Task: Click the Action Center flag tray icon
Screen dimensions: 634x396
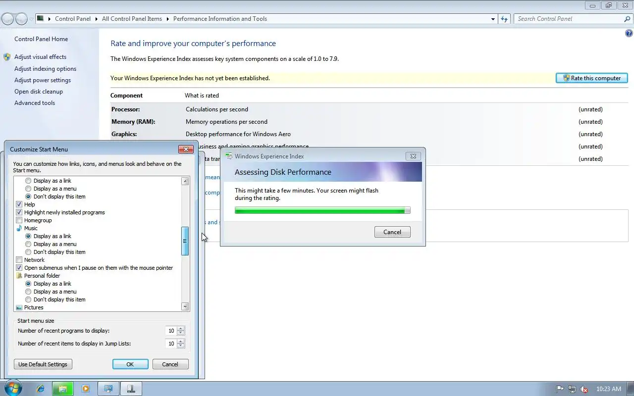Action: click(x=560, y=389)
